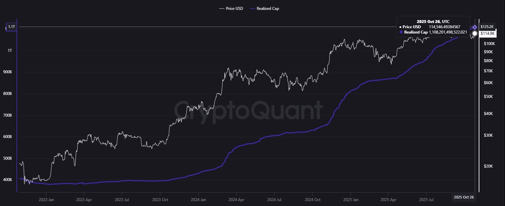Click the 2024 Oct tick on time axis
The width and height of the screenshot is (505, 206).
coord(312,199)
